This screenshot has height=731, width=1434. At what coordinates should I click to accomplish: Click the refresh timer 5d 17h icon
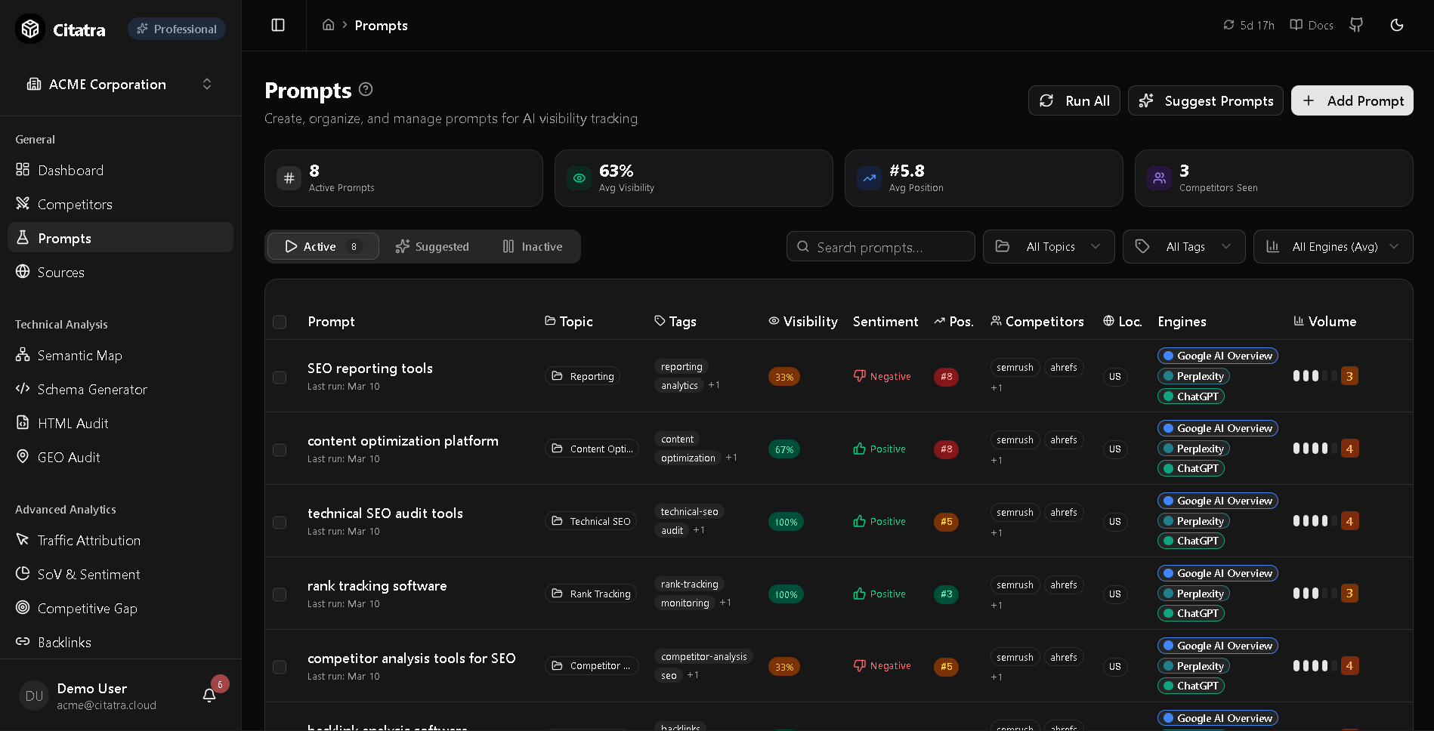coord(1228,25)
